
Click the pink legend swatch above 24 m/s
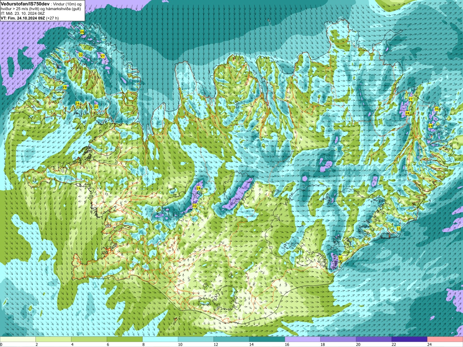[x=445, y=339]
